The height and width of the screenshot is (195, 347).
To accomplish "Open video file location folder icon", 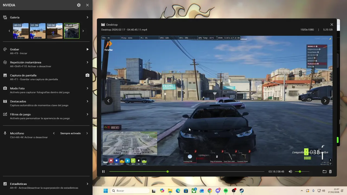I will [324, 171].
